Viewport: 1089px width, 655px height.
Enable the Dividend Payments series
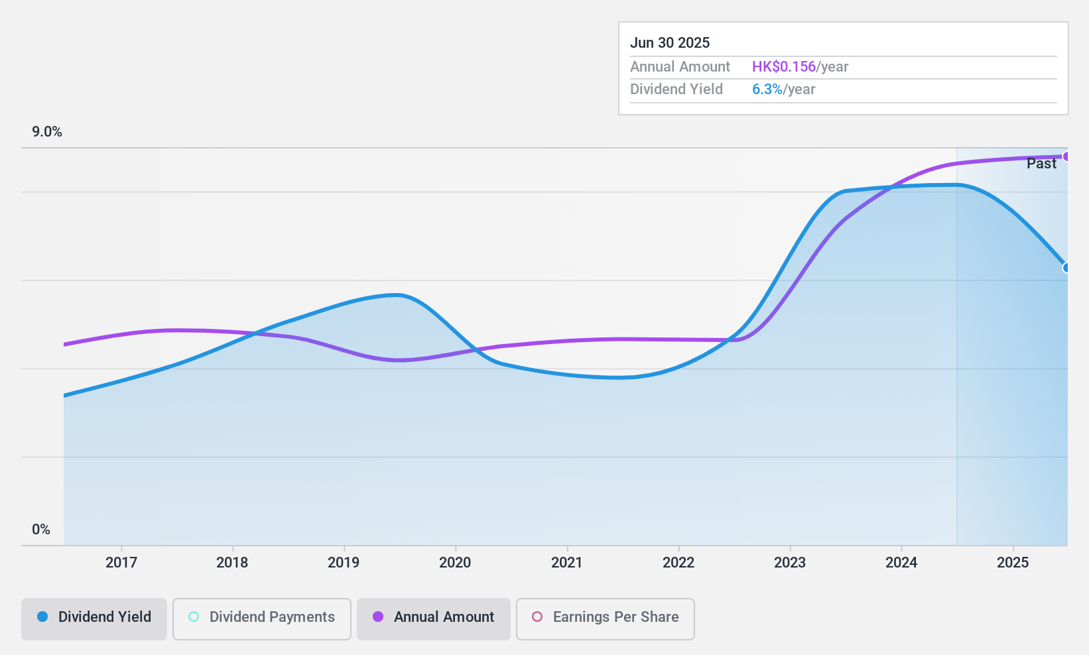pos(262,619)
